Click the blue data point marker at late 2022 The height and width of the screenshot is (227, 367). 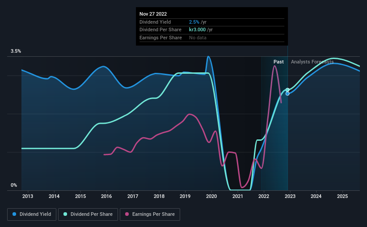(287, 94)
